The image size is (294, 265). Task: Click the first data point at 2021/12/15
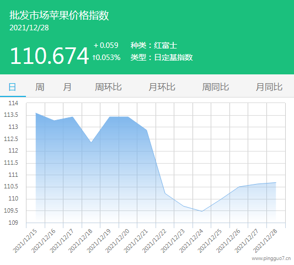point(36,113)
